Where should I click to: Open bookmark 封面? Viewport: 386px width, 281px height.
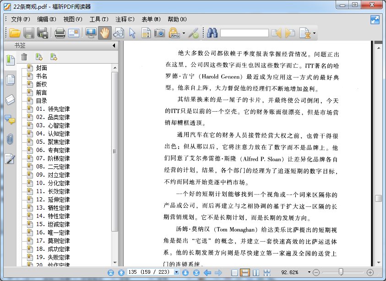click(41, 68)
